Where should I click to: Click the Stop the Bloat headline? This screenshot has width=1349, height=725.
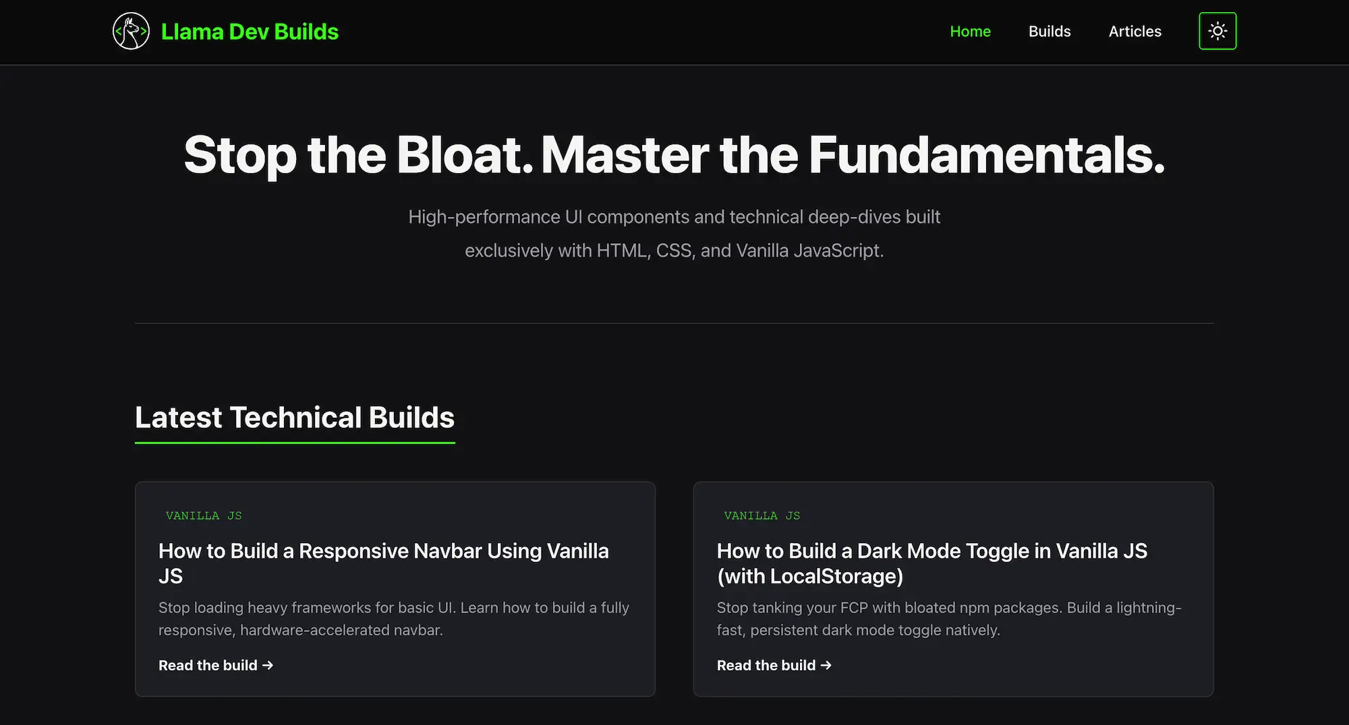click(x=674, y=155)
